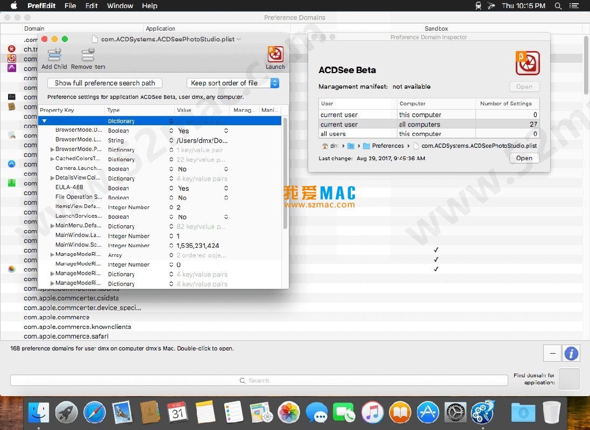Open the Help menu
This screenshot has height=430, width=590.
click(x=150, y=5)
